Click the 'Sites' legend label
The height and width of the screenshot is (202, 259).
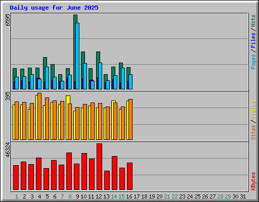253,132
